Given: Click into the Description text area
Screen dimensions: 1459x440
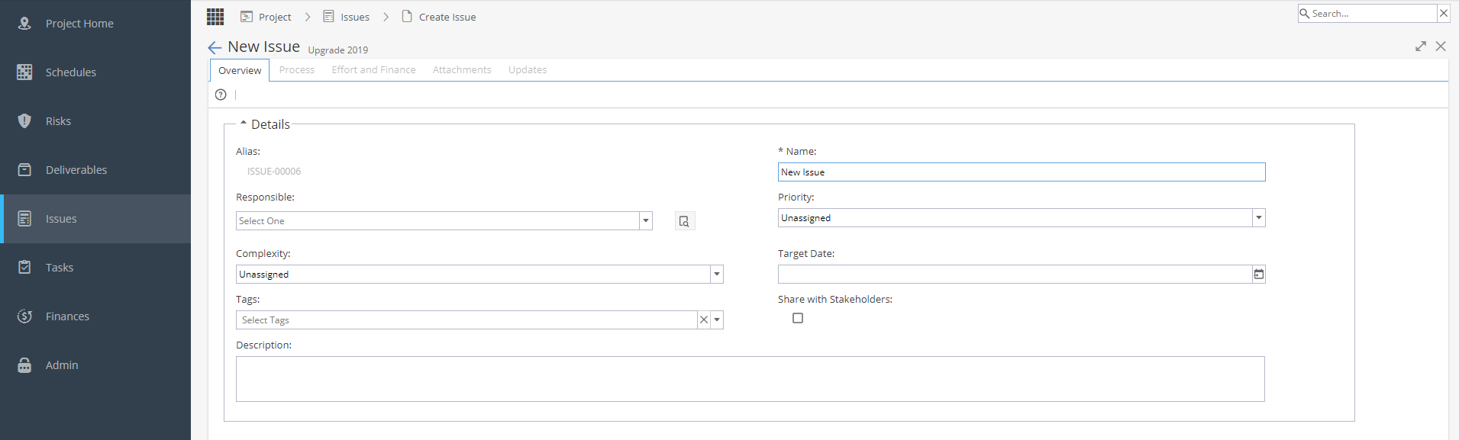Looking at the screenshot, I should (x=750, y=379).
